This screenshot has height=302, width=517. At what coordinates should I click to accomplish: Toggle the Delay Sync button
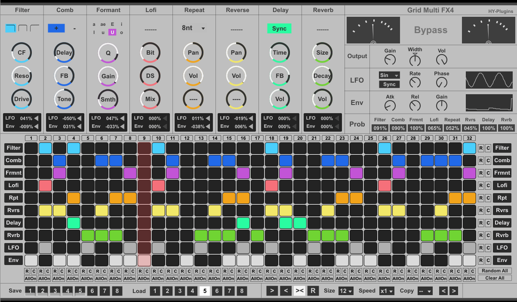(279, 28)
